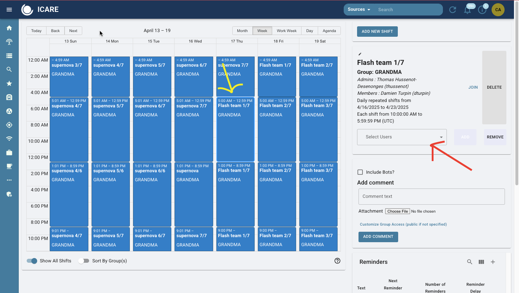Open the Customize Group Access link
The height and width of the screenshot is (293, 519).
pos(403,224)
